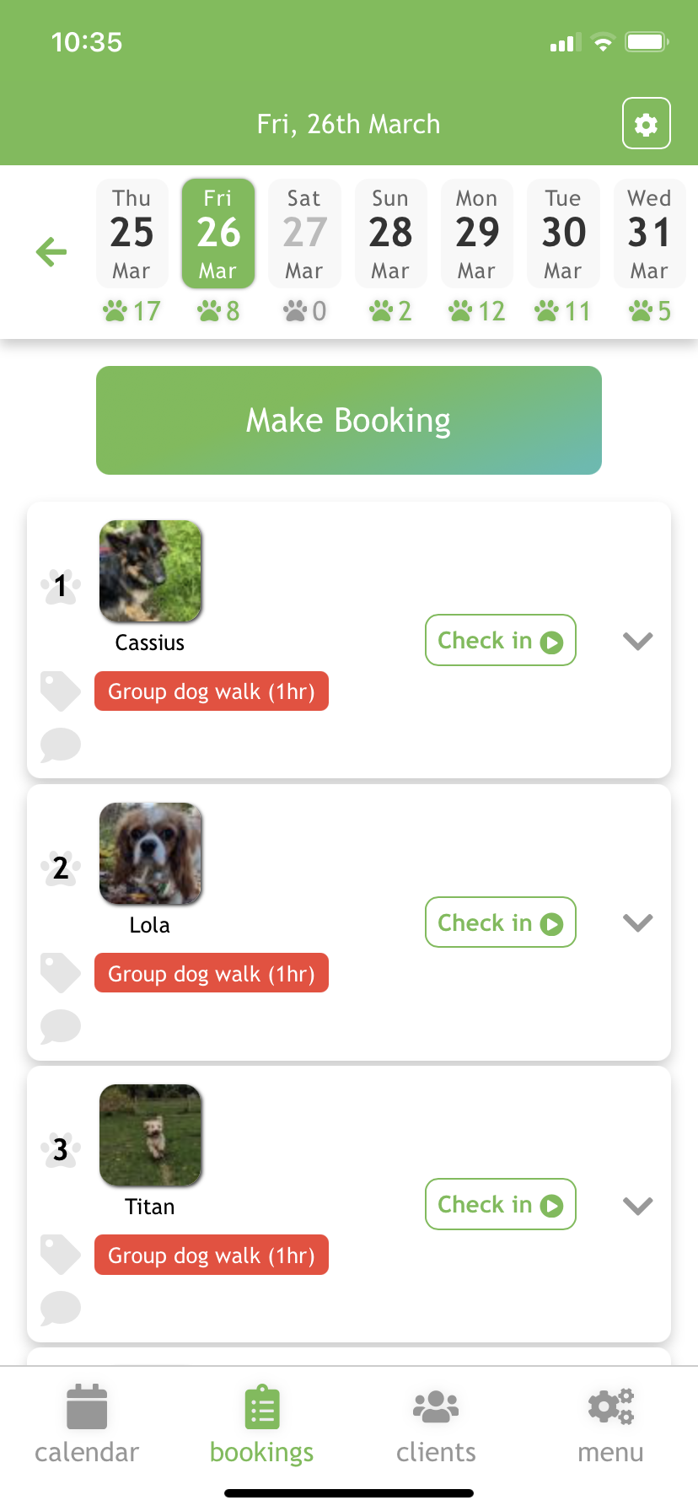Tap the tag icon on Titan's booking
This screenshot has width=698, height=1511.
(x=60, y=1255)
